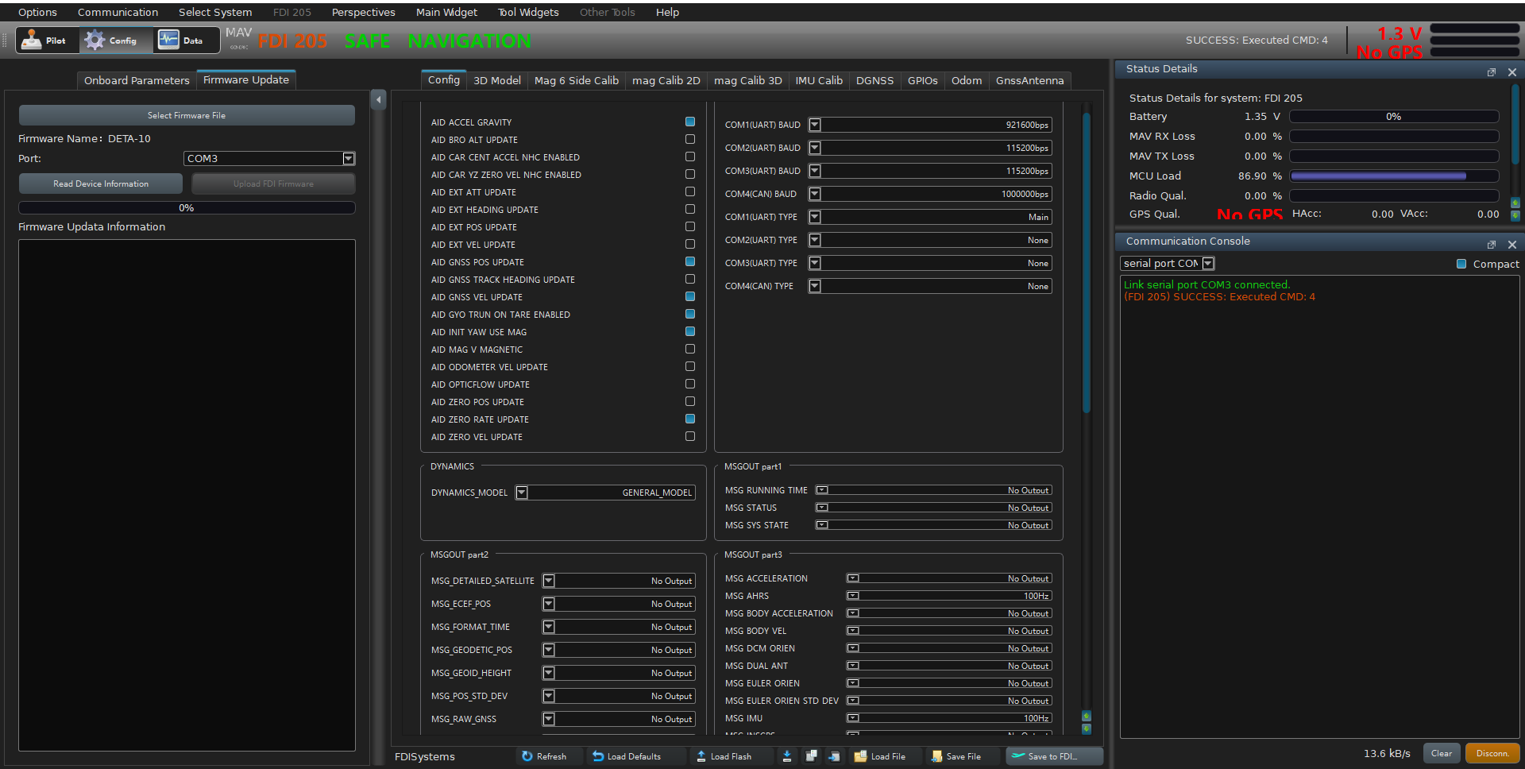This screenshot has height=769, width=1525.
Task: Toggle AID GNSS VEL UPDATE checkbox
Action: coord(690,296)
